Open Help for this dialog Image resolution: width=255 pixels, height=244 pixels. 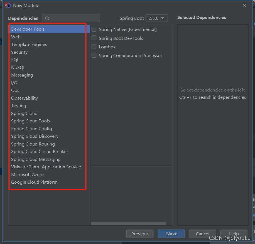click(234, 234)
